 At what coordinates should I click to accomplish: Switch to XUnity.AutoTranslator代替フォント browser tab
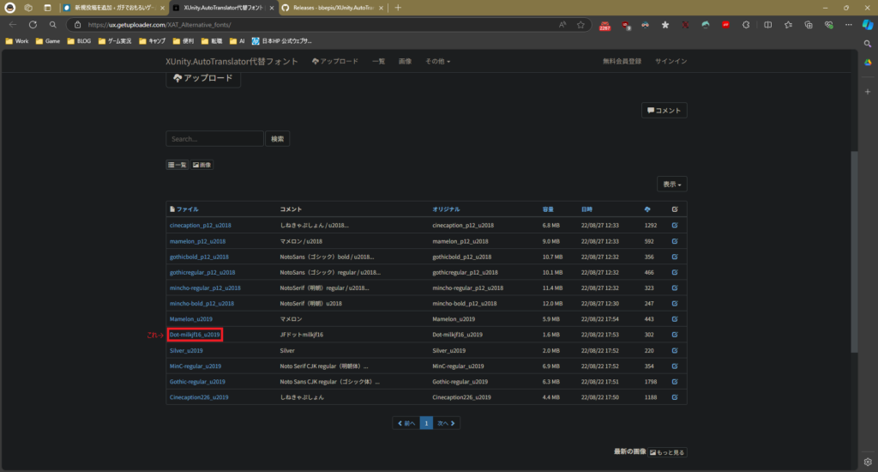click(223, 8)
